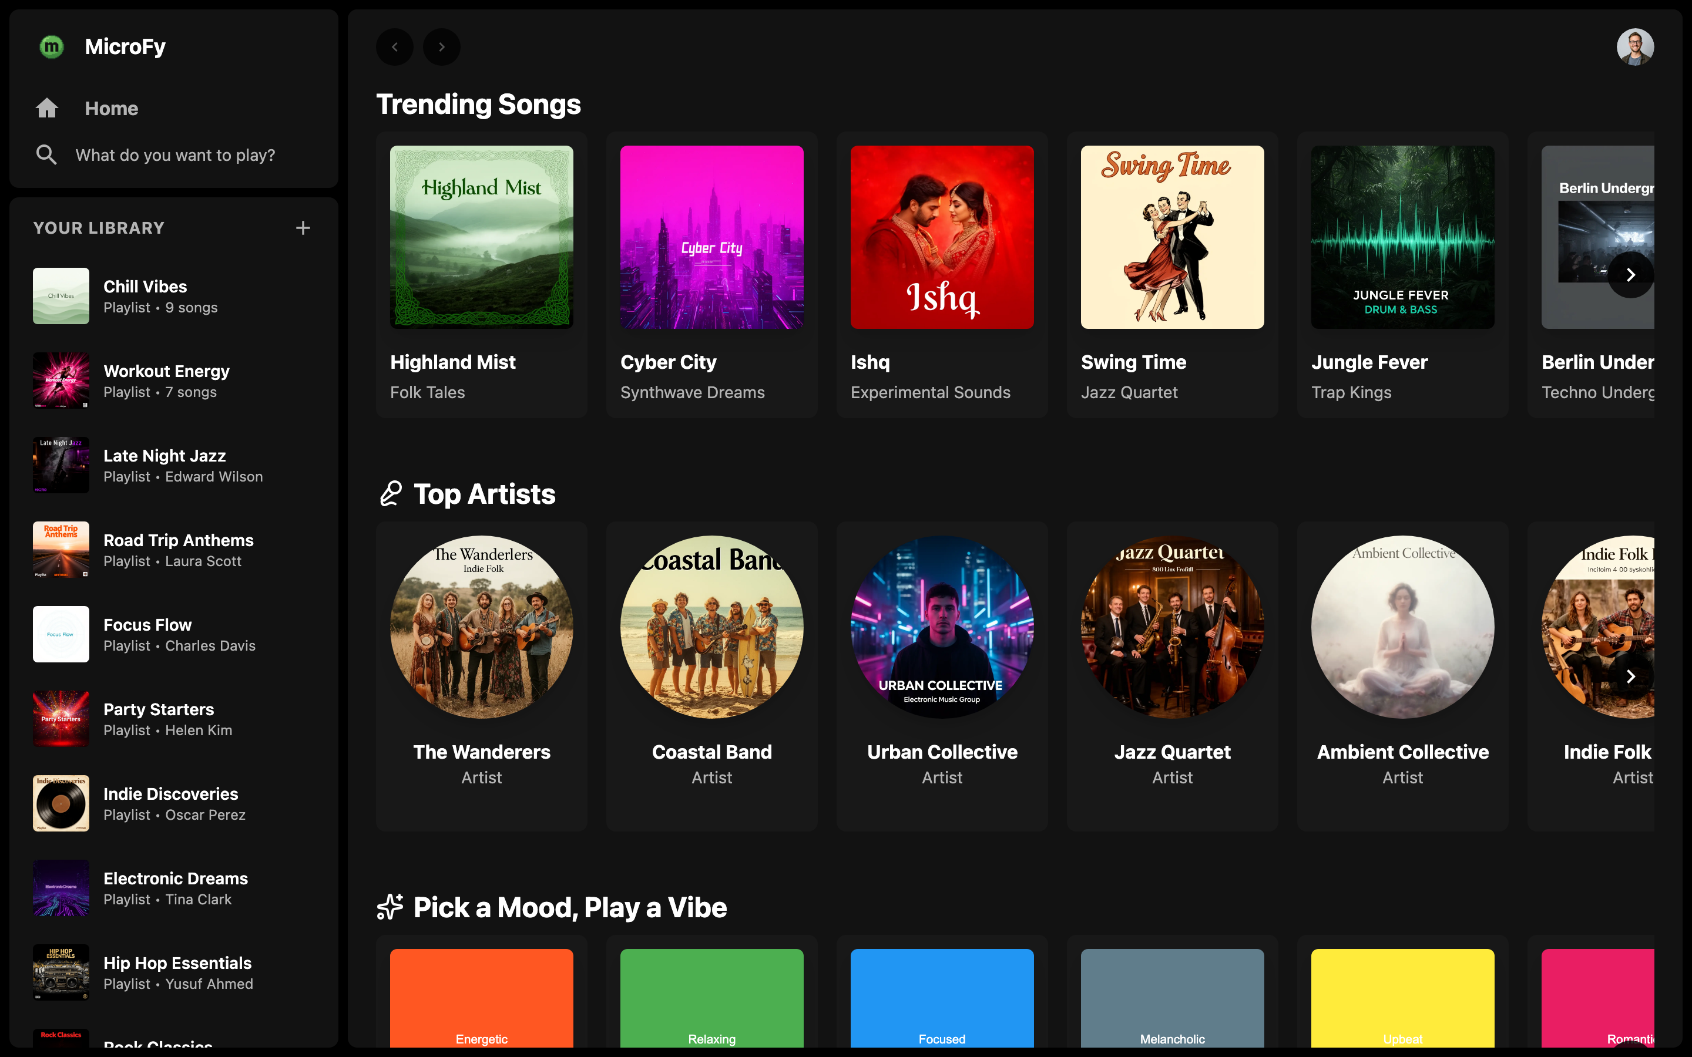Click Indie Discoveries vinyl cover thumbnail
Screen dimensions: 1692x1057
pos(61,803)
